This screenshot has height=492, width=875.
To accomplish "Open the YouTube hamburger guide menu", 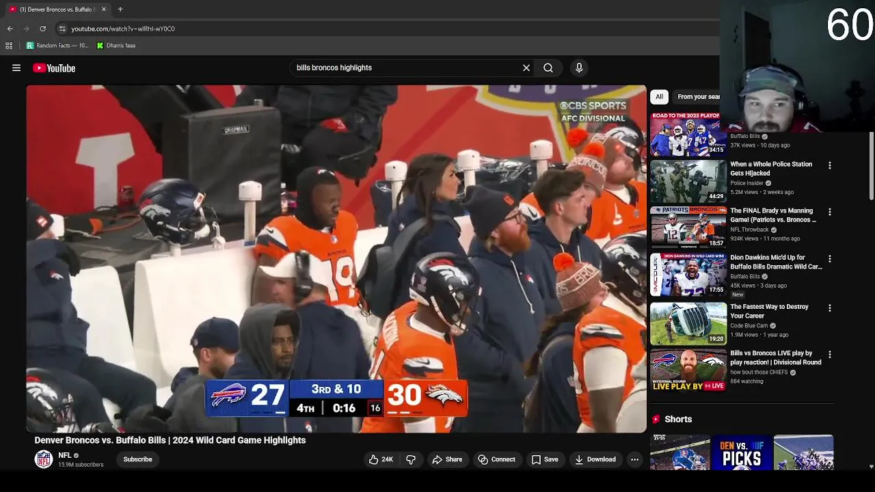I will point(16,68).
